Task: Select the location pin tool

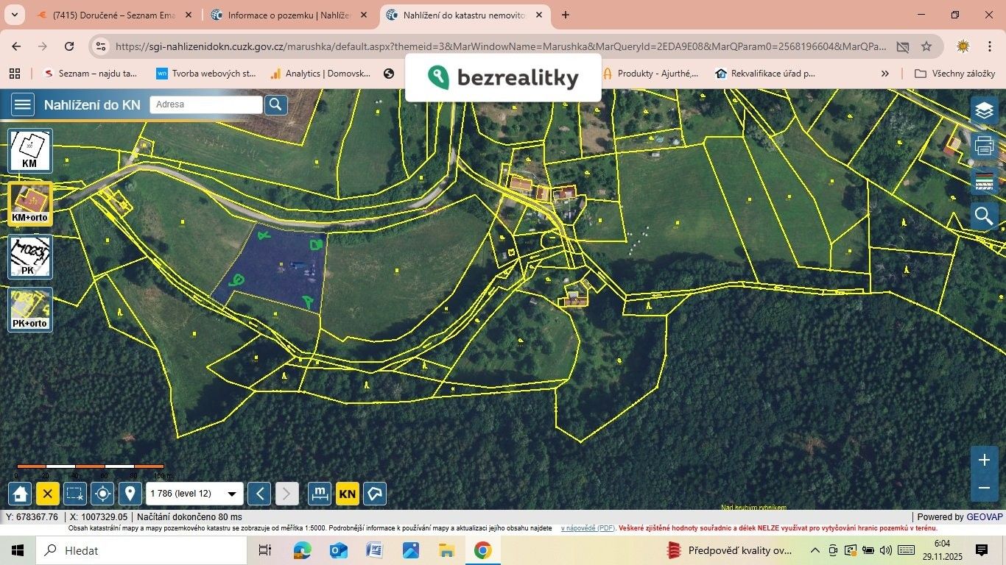Action: pyautogui.click(x=130, y=494)
